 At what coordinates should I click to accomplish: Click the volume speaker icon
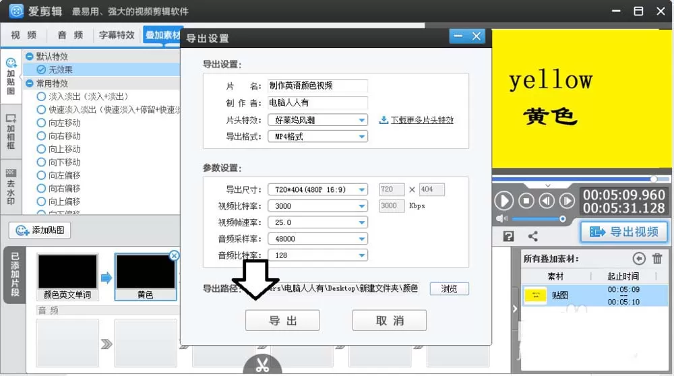(x=501, y=219)
